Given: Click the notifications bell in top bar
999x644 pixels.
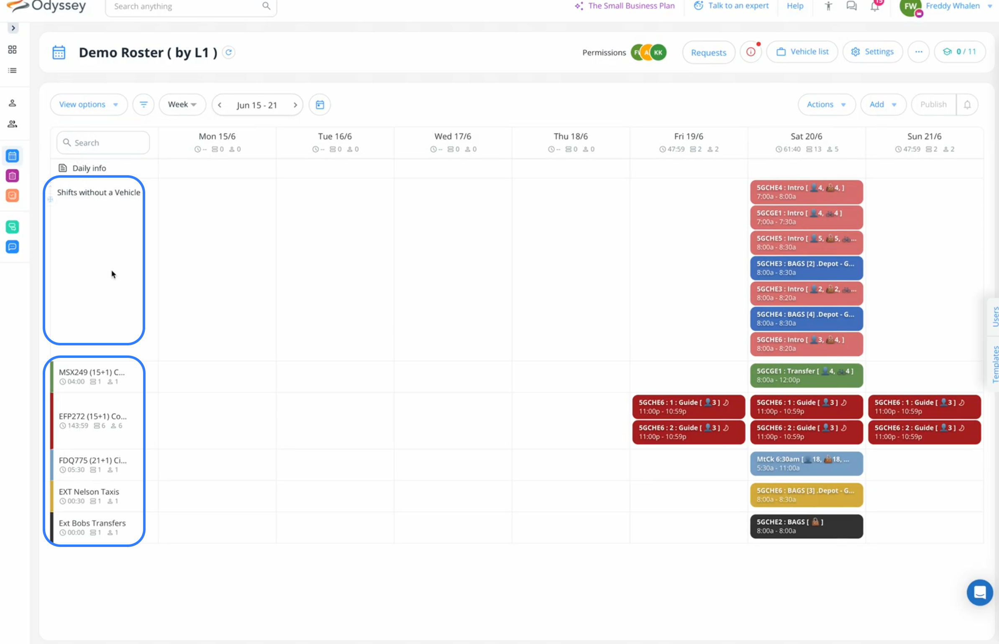Looking at the screenshot, I should pyautogui.click(x=874, y=6).
